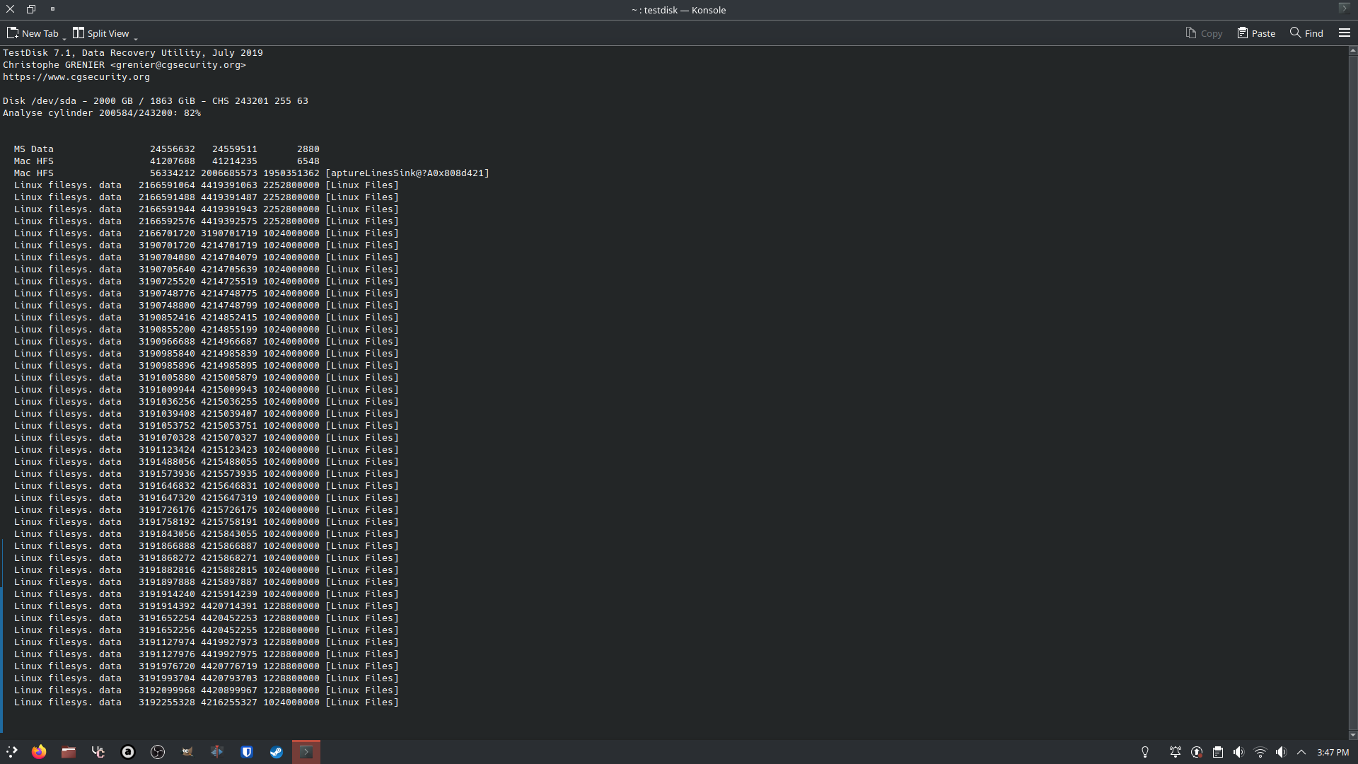Viewport: 1358px width, 764px height.
Task: Expand the New Tab dropdown arrow
Action: click(64, 37)
